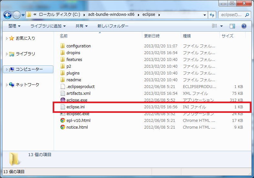Image resolution: width=254 pixels, height=178 pixels.
Task: Open the ライブラリに追加 menu
Action: (48, 26)
